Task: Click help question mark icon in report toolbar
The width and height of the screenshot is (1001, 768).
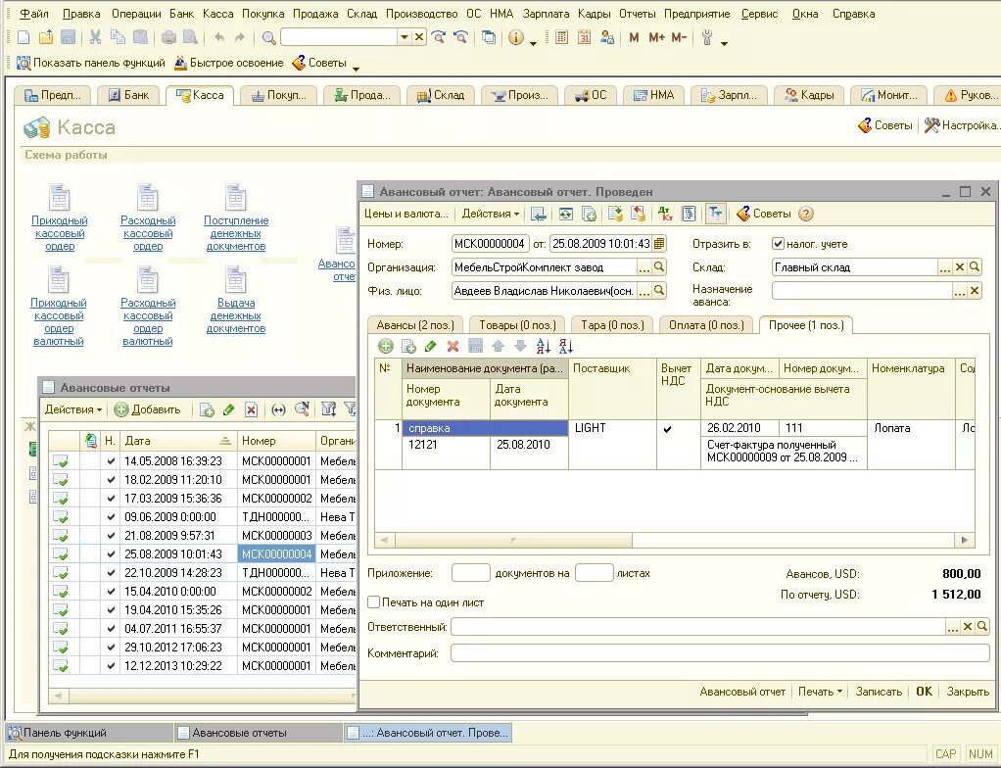Action: pos(806,214)
